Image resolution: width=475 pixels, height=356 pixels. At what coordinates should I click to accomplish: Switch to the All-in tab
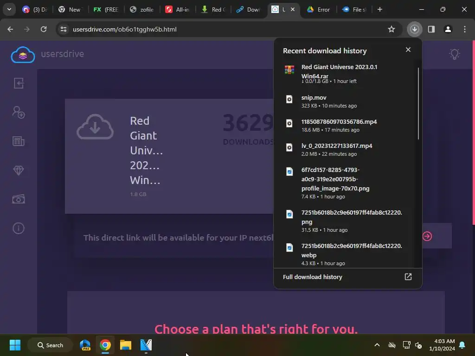[178, 9]
